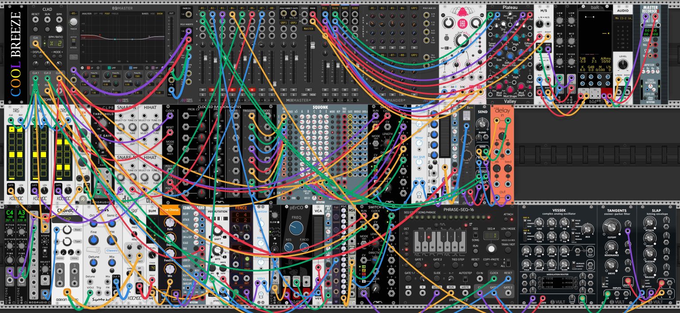Click the LEN / MODE button on Phrase-Seq-16
Viewport: 680px width, 313px height.
[x=507, y=233]
